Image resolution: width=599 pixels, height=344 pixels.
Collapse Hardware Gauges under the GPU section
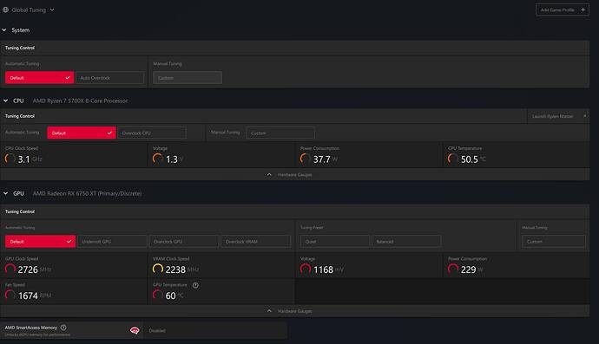294,311
